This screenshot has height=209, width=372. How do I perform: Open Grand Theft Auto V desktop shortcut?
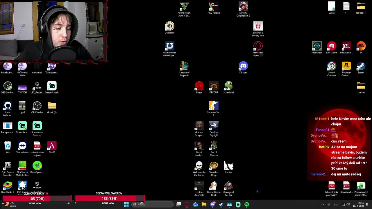(x=184, y=9)
